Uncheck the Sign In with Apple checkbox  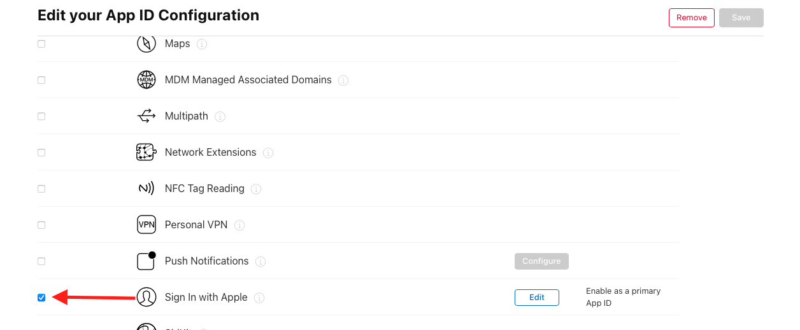point(41,298)
